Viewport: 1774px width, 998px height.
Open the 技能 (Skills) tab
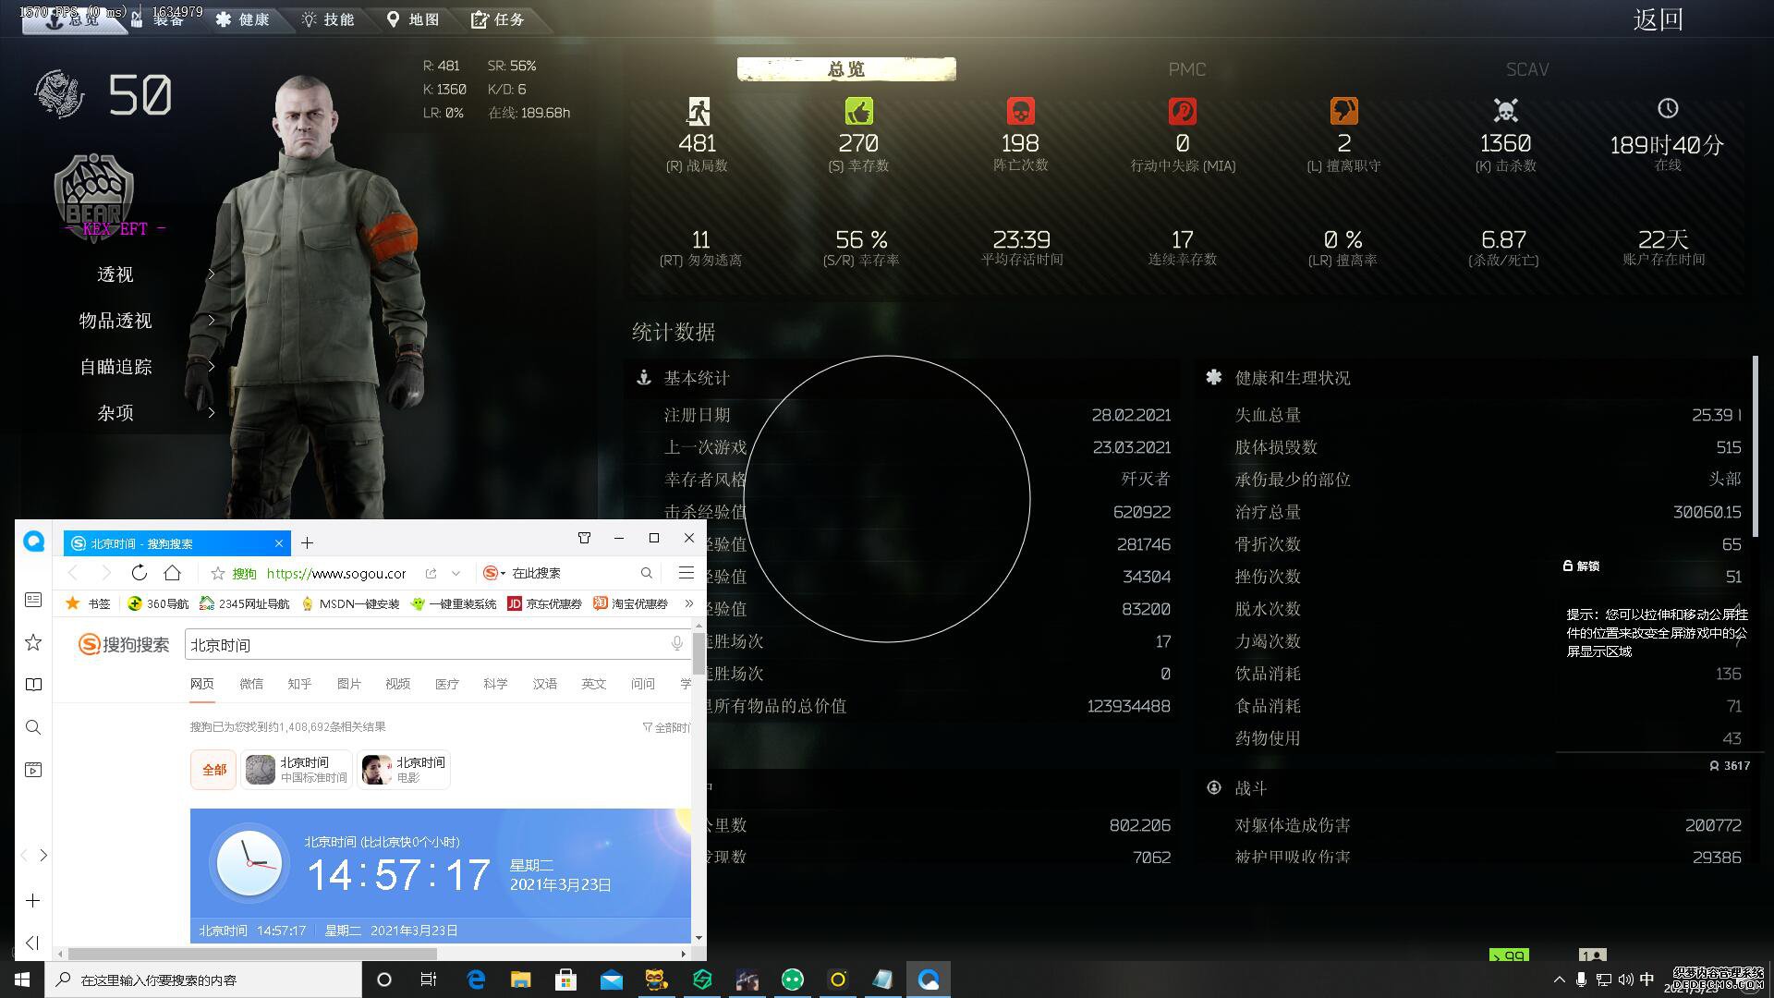(x=328, y=19)
